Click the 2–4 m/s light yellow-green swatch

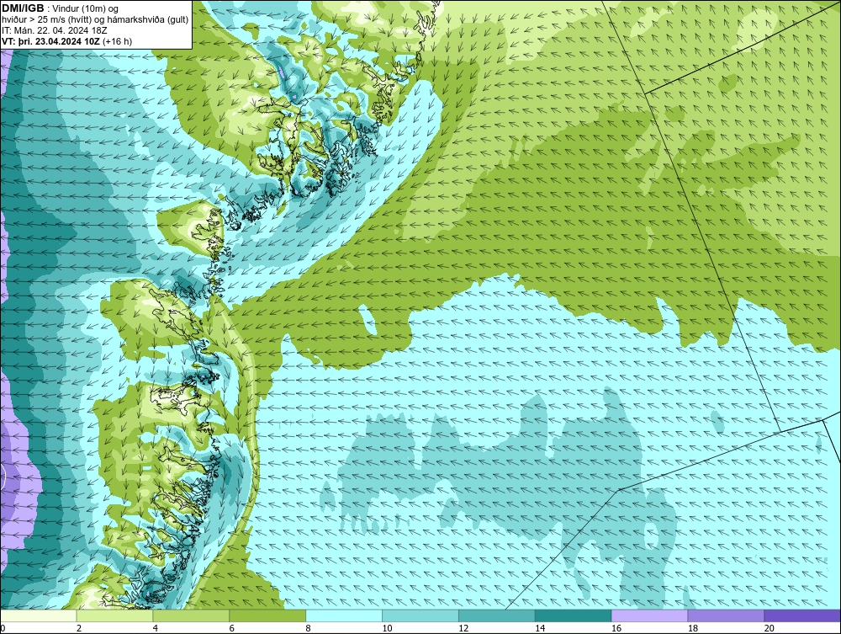[114, 615]
